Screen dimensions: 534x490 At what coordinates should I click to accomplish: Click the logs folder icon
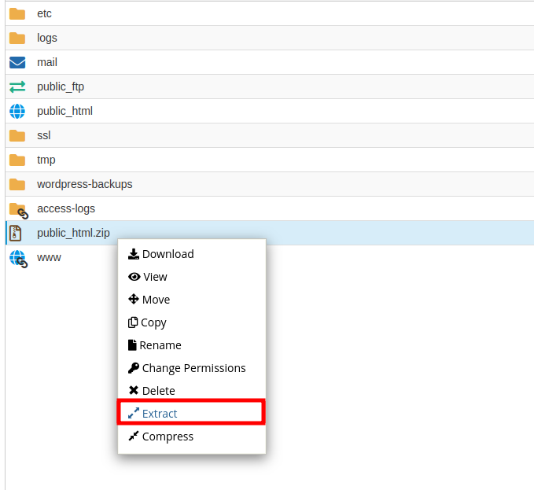pyautogui.click(x=17, y=38)
